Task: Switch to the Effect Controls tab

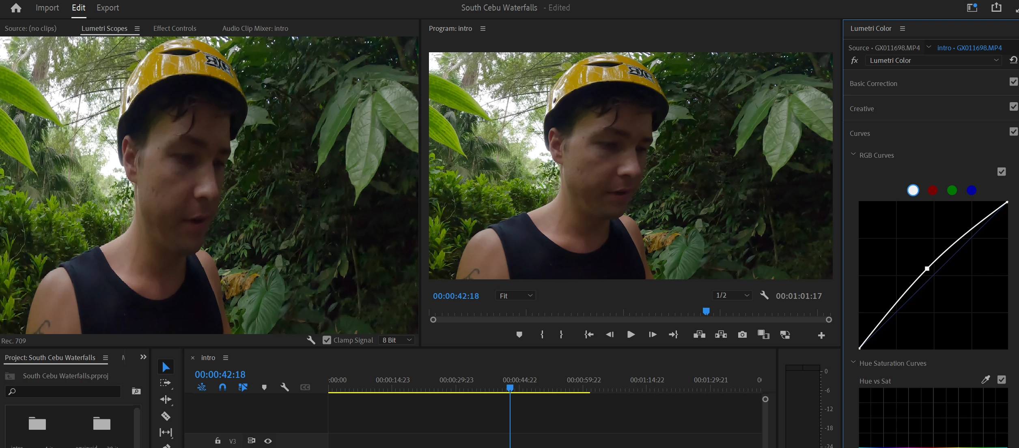Action: [x=175, y=28]
